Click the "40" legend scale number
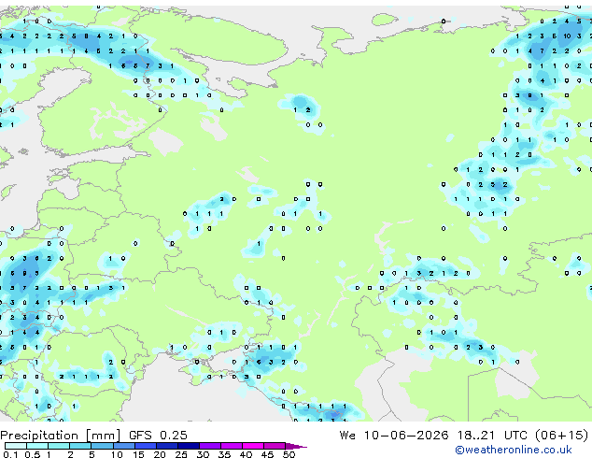Image resolution: width=592 pixels, height=458 pixels. 246,454
